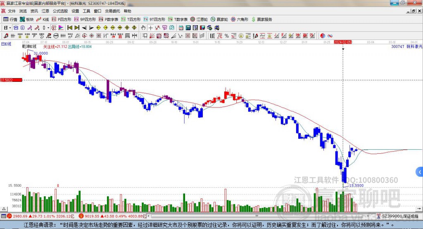Open the 浏览 menu
This screenshot has height=229, width=423.
click(x=23, y=11)
